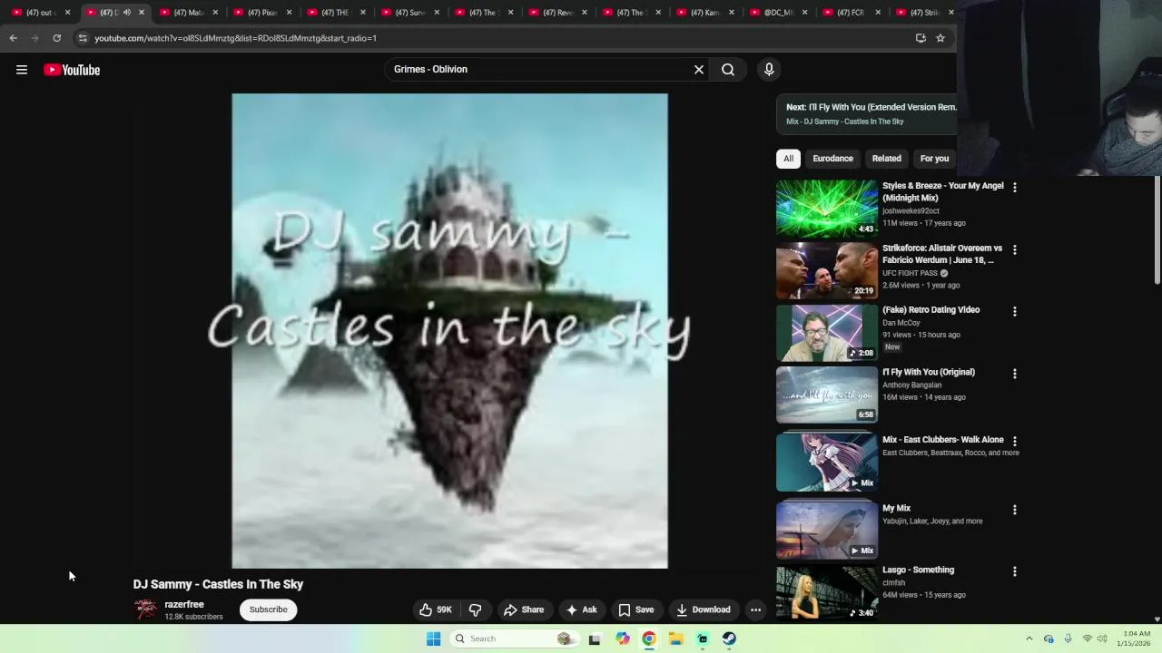Play Styles & Breeze thumbnail video
Viewport: 1162px width, 653px height.
(827, 208)
